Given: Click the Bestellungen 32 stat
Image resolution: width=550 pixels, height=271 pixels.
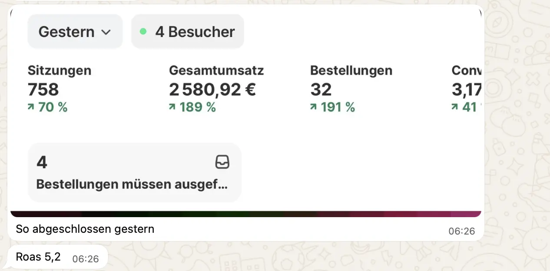Looking at the screenshot, I should tap(321, 89).
